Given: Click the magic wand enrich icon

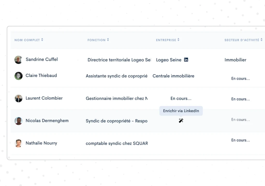Looking at the screenshot, I should click(181, 121).
